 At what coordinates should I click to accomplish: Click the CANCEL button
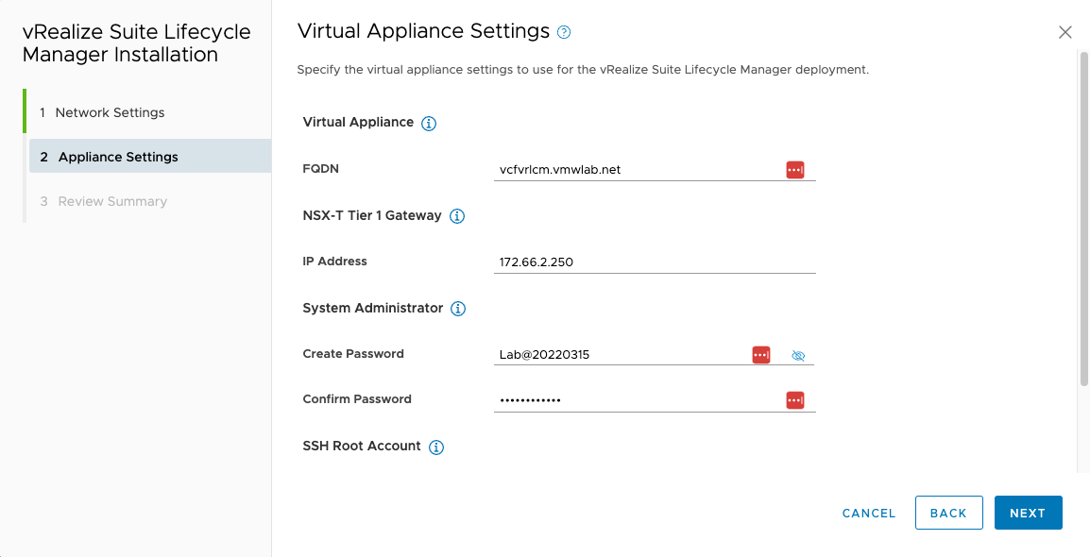click(869, 514)
